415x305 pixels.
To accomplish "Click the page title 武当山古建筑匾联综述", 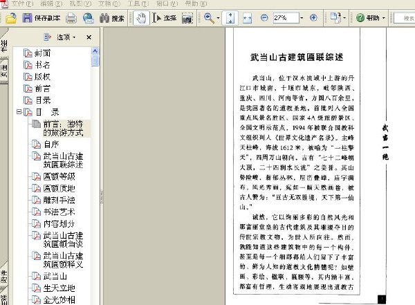I will coord(297,57).
